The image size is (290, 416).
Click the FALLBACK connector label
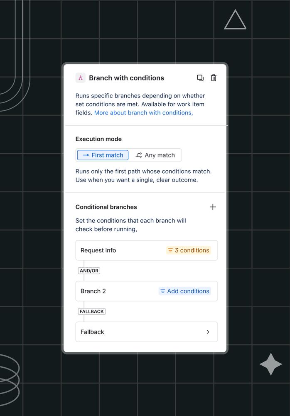pos(91,311)
